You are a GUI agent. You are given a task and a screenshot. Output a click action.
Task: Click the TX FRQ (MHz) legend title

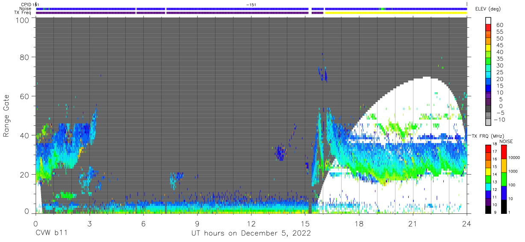pyautogui.click(x=486, y=136)
